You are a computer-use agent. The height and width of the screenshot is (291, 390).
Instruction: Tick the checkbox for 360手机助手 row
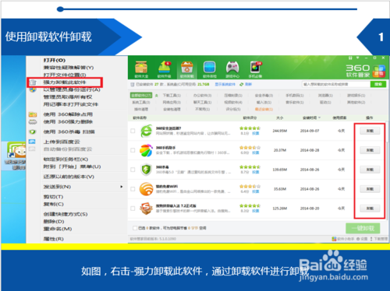click(x=133, y=150)
